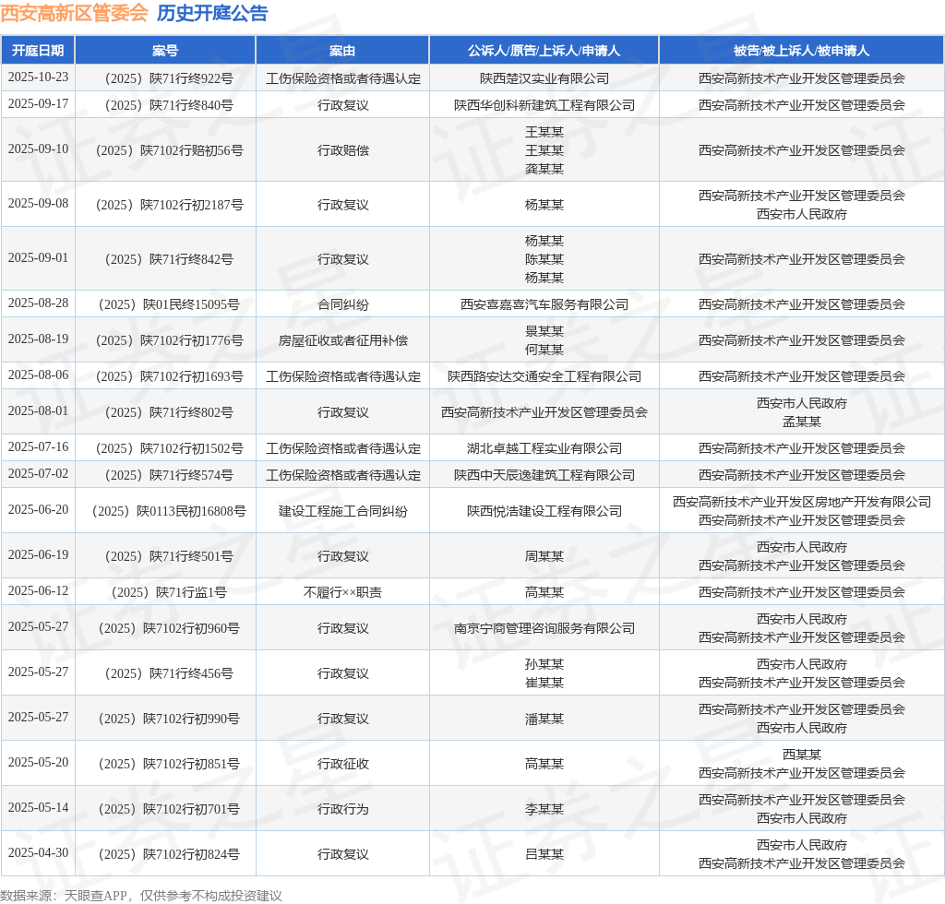This screenshot has height=904, width=945.
Task: Select case number (2025)陕7102行初2187号
Action: (x=166, y=205)
